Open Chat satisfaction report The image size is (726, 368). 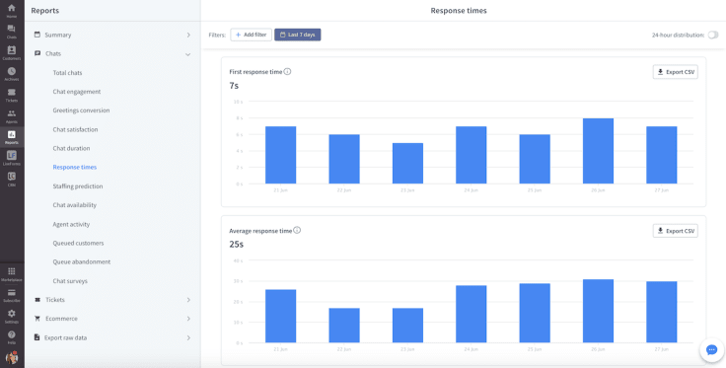click(x=76, y=129)
